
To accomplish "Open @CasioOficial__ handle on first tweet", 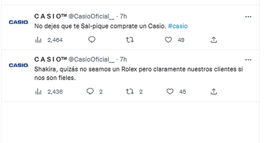I will pos(91,17).
